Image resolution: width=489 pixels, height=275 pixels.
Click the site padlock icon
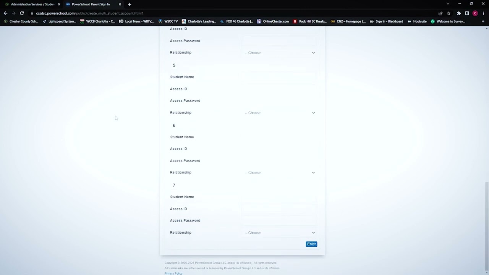click(x=32, y=13)
